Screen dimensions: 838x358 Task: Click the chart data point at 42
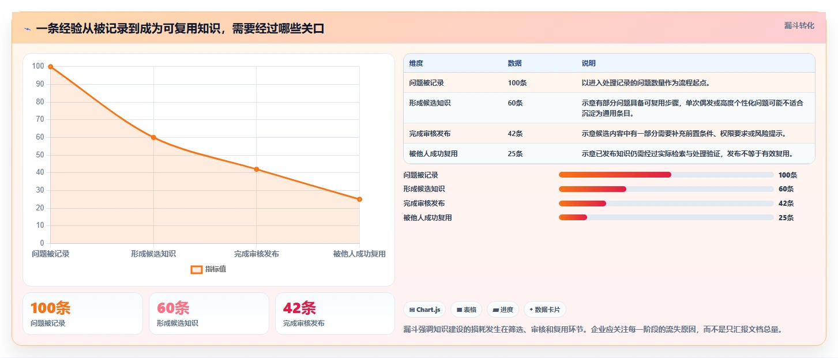(257, 169)
